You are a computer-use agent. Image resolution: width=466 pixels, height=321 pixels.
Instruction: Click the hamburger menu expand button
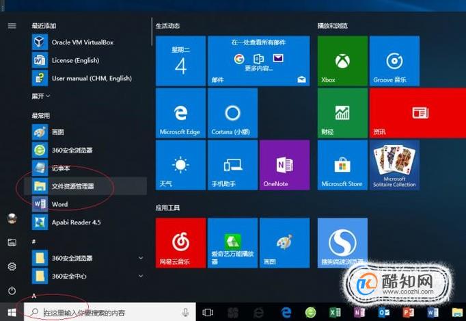pyautogui.click(x=12, y=26)
